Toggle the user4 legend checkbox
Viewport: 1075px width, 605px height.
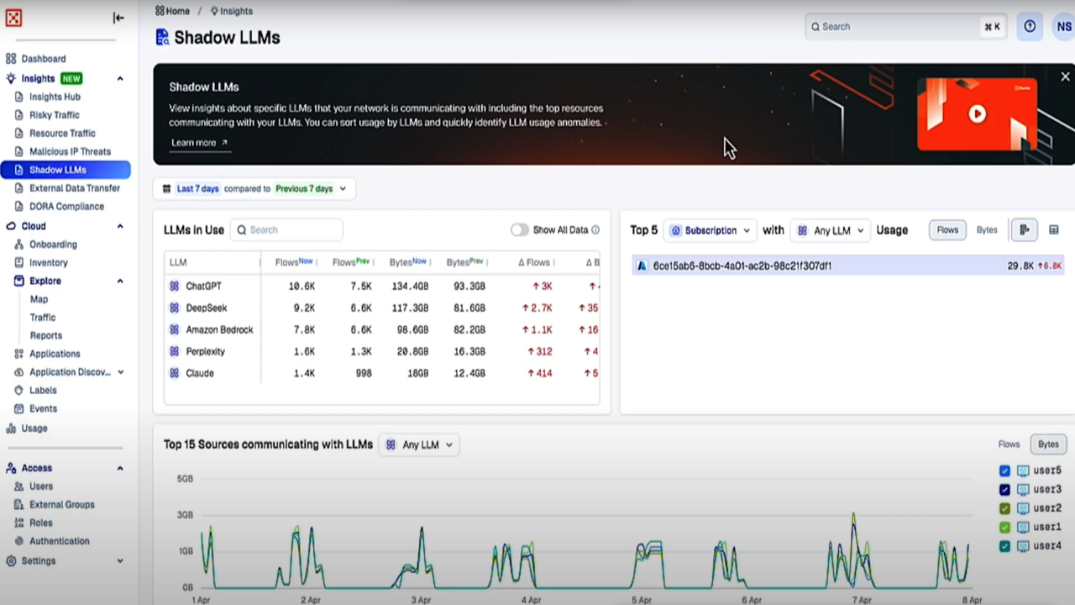1004,546
